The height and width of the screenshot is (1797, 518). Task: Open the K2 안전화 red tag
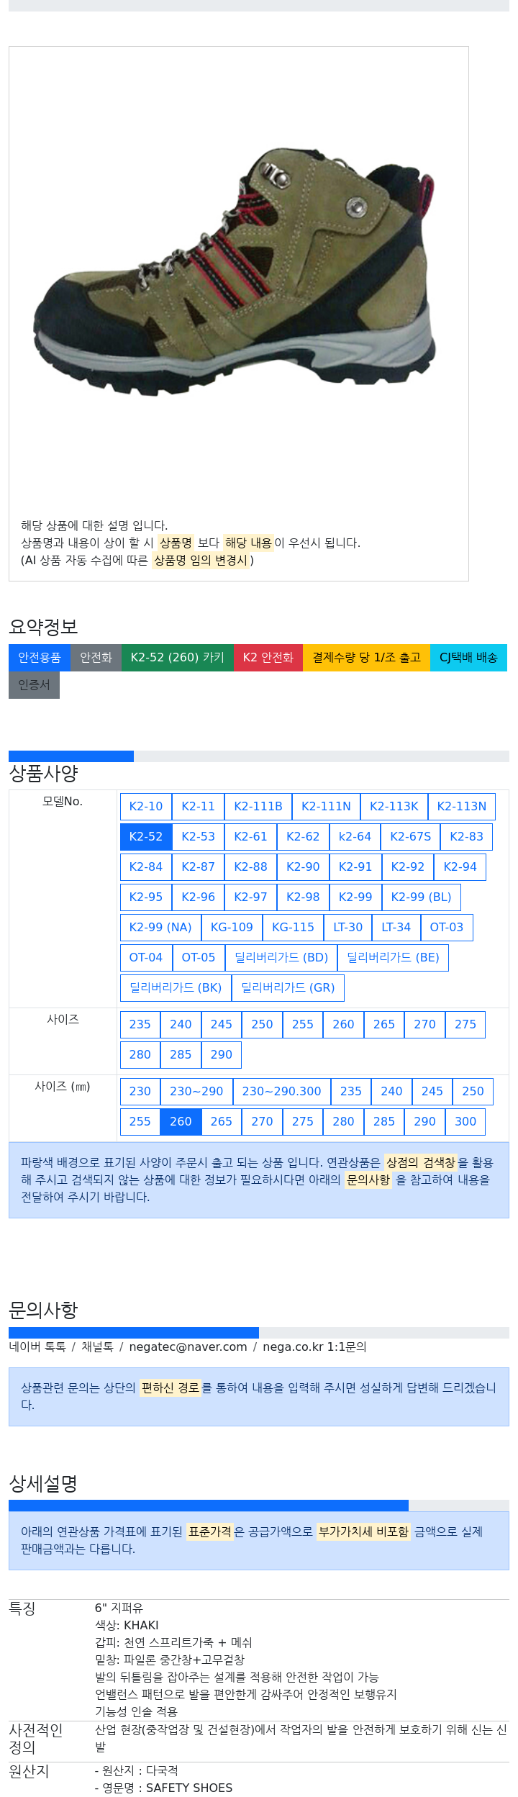pyautogui.click(x=268, y=658)
